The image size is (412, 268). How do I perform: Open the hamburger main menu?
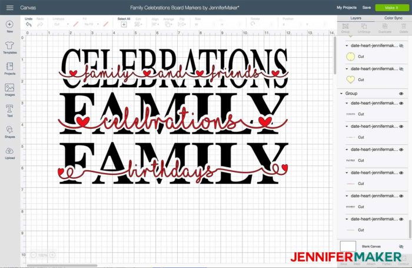pos(10,8)
